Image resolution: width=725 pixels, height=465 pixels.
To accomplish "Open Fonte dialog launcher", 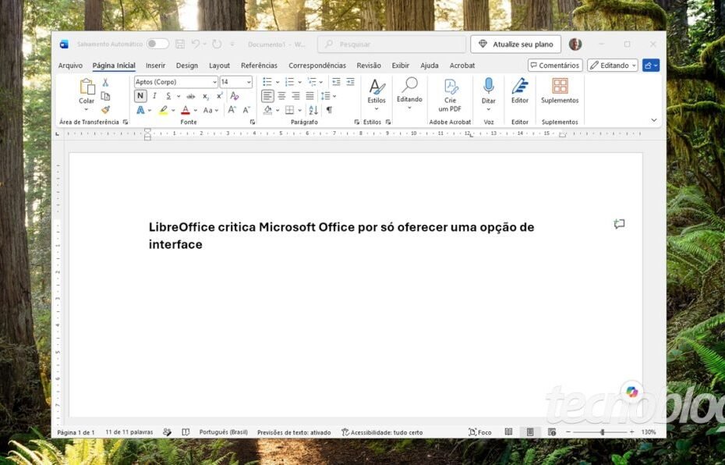I will coord(253,122).
